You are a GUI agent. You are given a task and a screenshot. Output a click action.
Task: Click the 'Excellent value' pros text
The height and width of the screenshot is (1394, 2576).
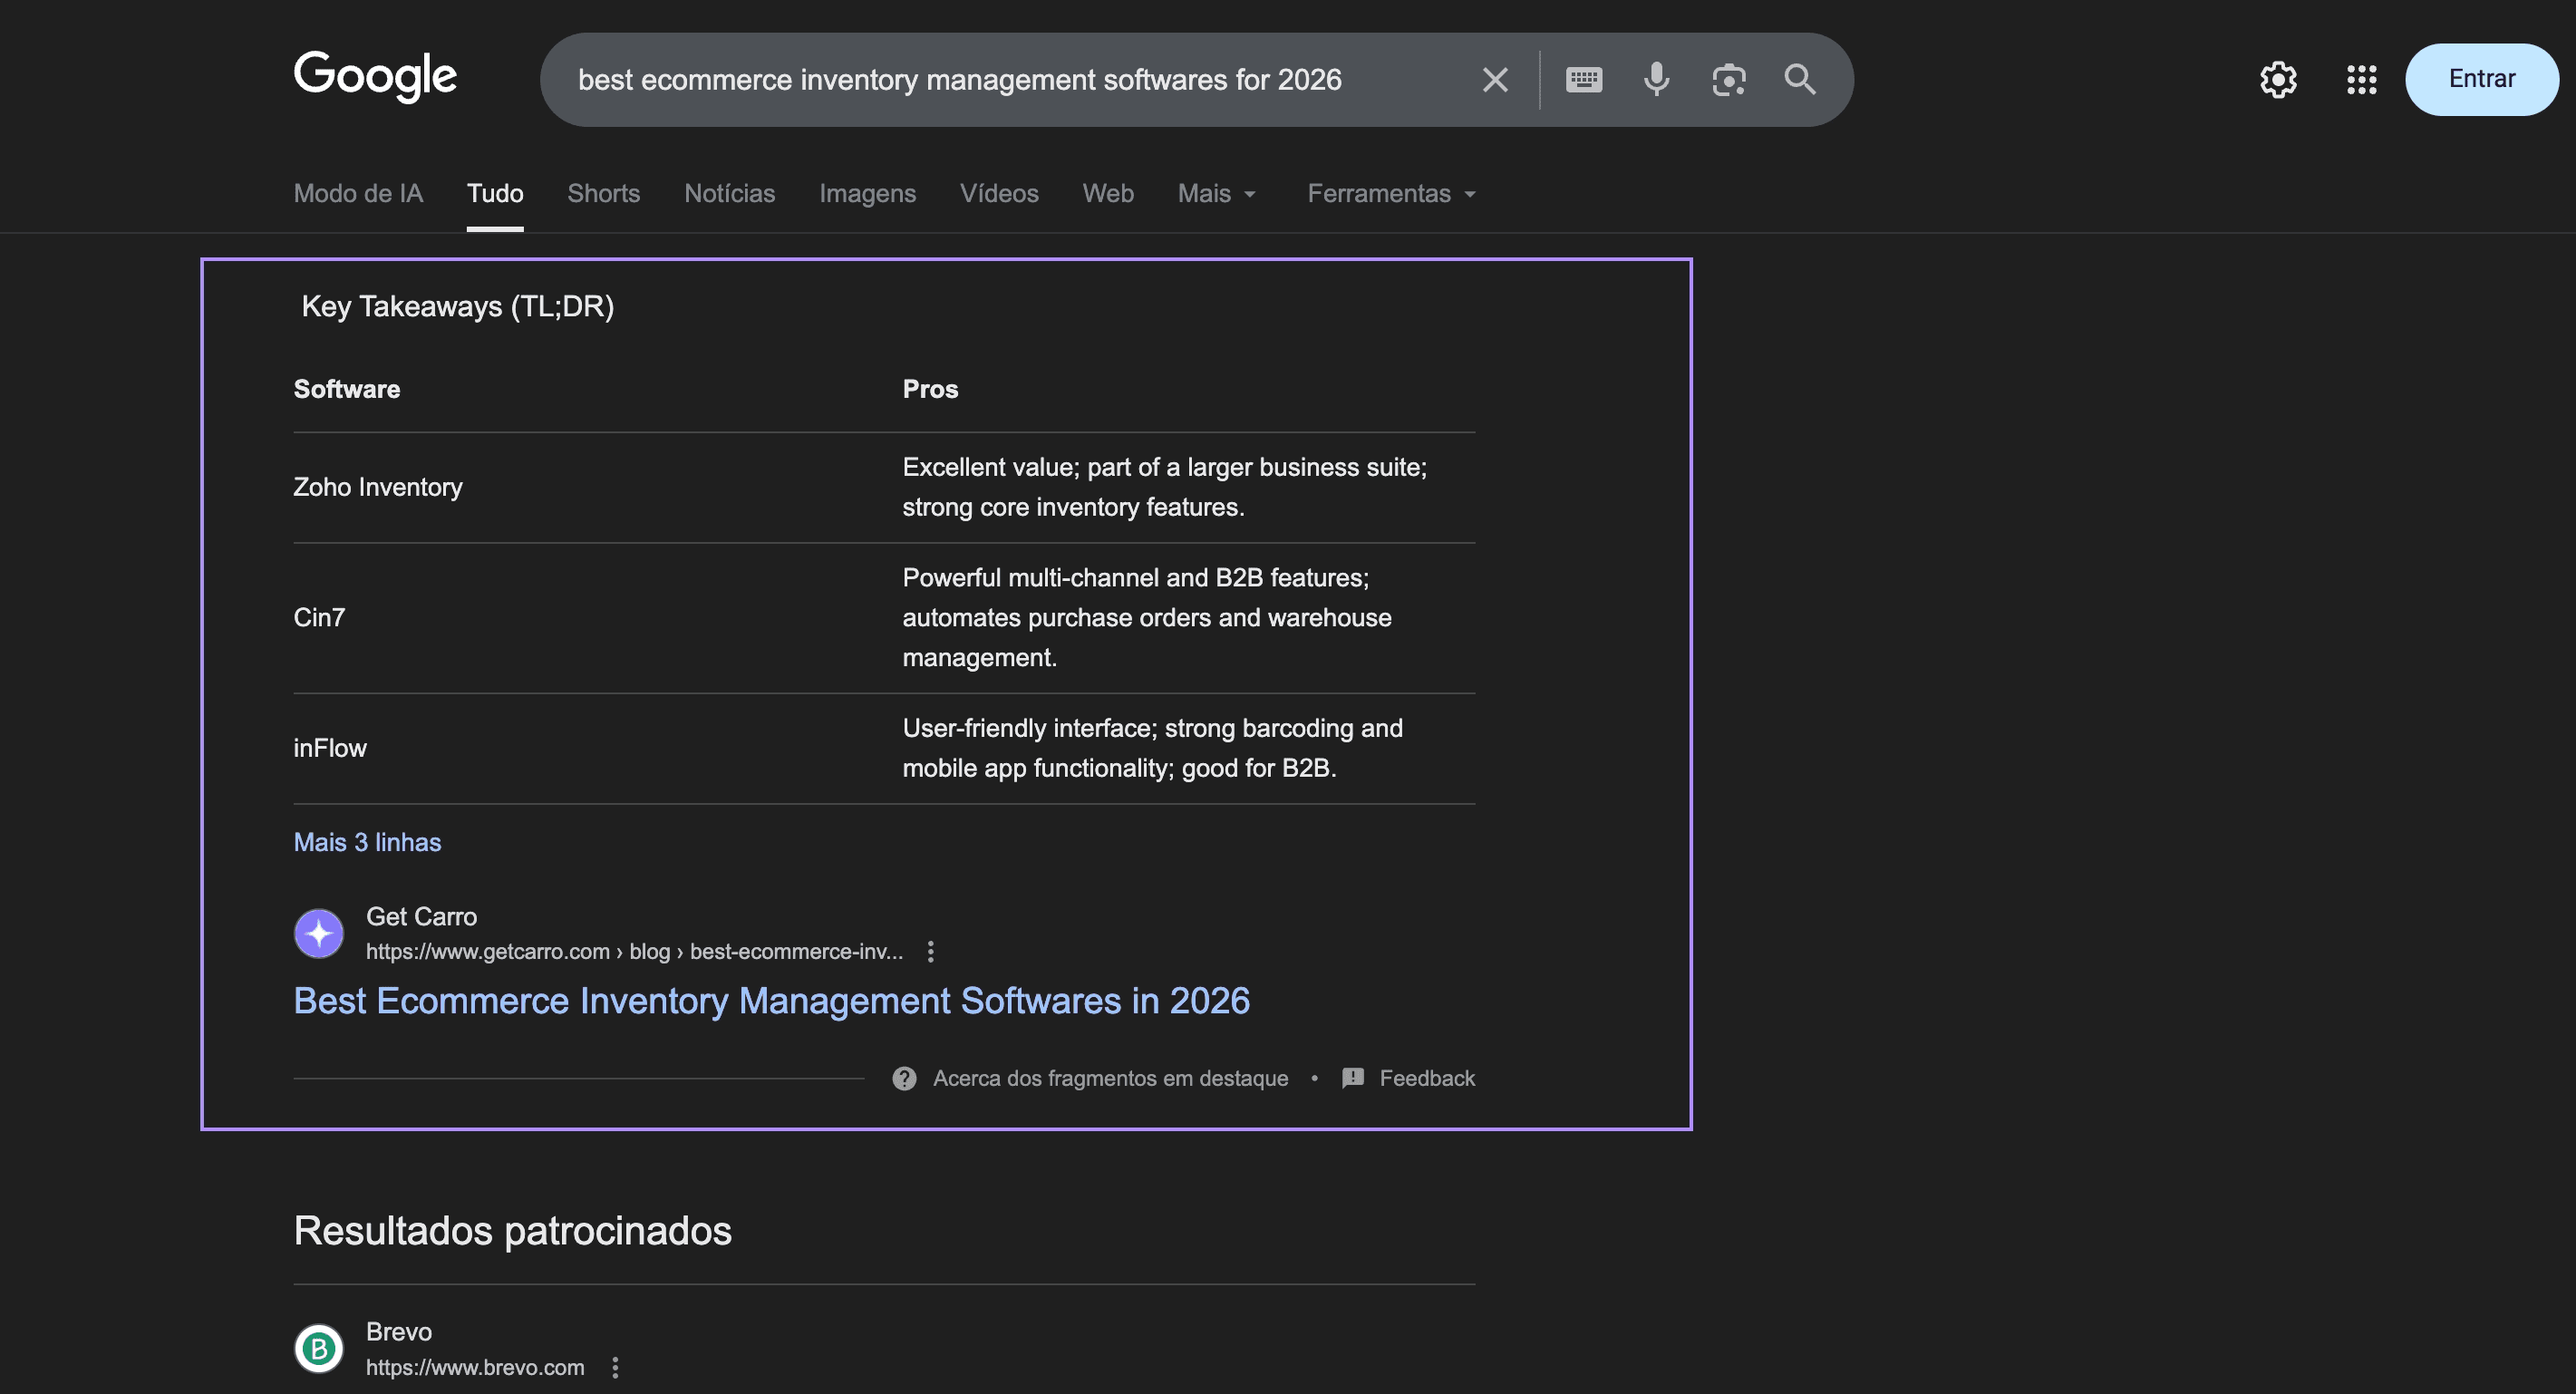pyautogui.click(x=1165, y=487)
